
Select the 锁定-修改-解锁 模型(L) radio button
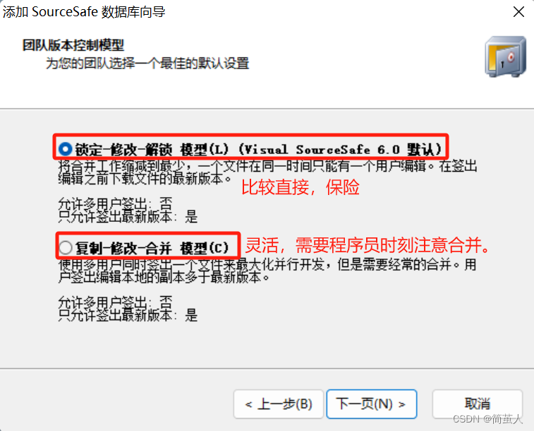(x=65, y=149)
